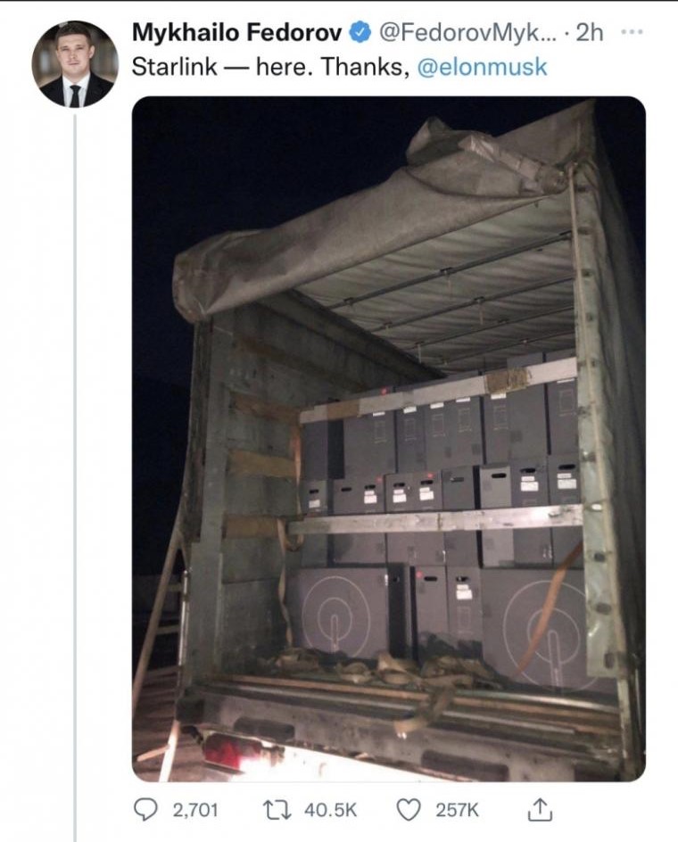Screen dimensions: 678x842
Task: Click the 2,701 replies count
Action: point(195,810)
